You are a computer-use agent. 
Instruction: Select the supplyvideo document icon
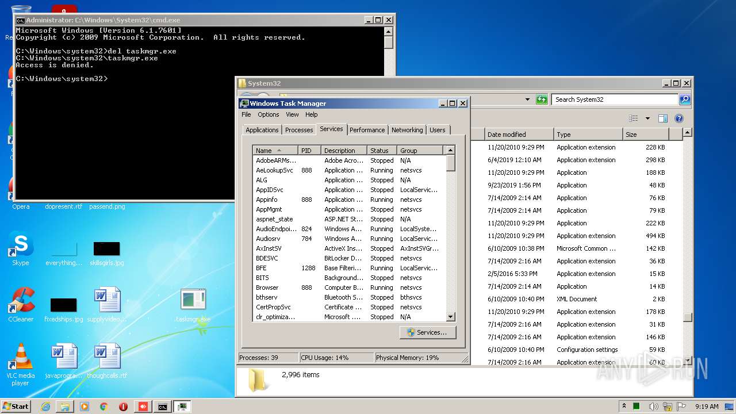tap(107, 305)
